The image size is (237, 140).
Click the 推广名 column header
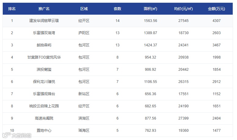point(44,9)
